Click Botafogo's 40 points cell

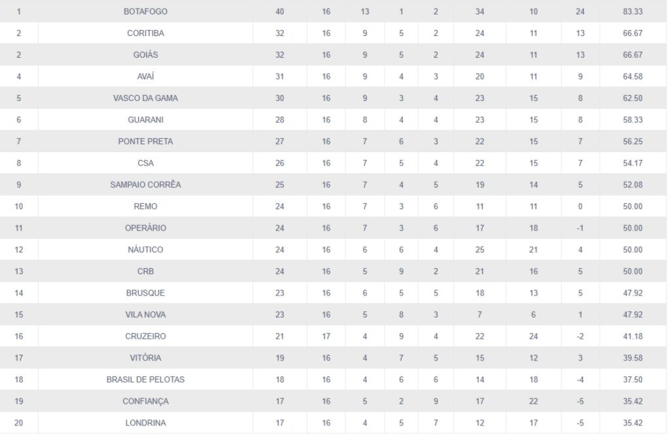(280, 12)
